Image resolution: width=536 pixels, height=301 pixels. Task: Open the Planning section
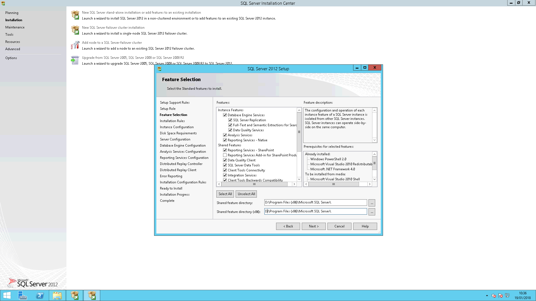[12, 13]
